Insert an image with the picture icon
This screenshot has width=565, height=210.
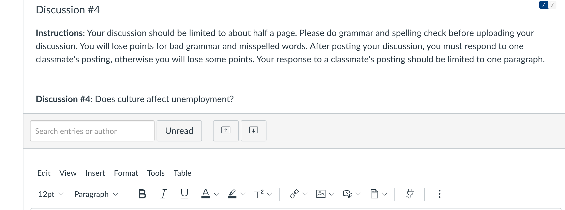[321, 194]
